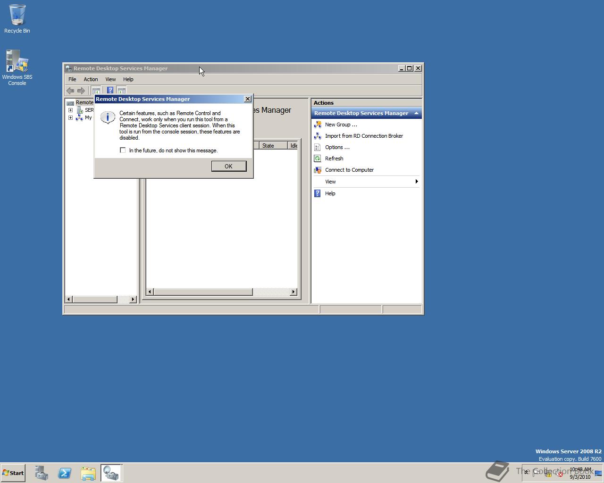The width and height of the screenshot is (604, 483).
Task: Open the View menu in menu bar
Action: tap(110, 79)
